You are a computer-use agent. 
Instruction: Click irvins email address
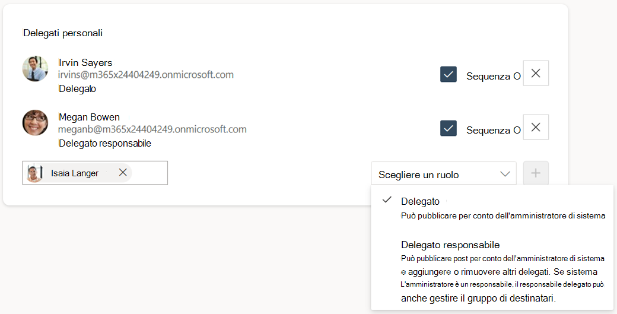click(x=145, y=75)
